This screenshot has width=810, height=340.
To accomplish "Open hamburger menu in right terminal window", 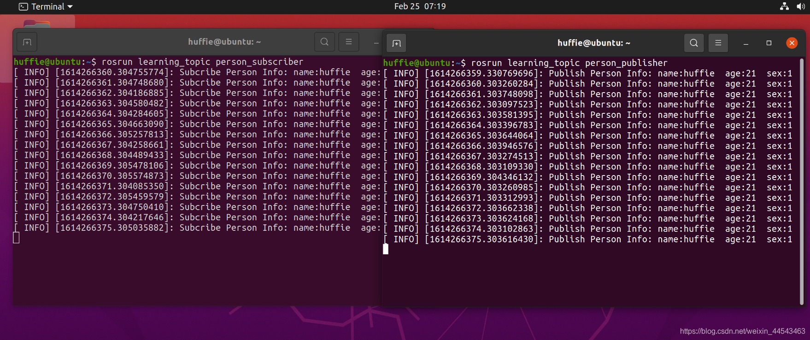I will [718, 43].
